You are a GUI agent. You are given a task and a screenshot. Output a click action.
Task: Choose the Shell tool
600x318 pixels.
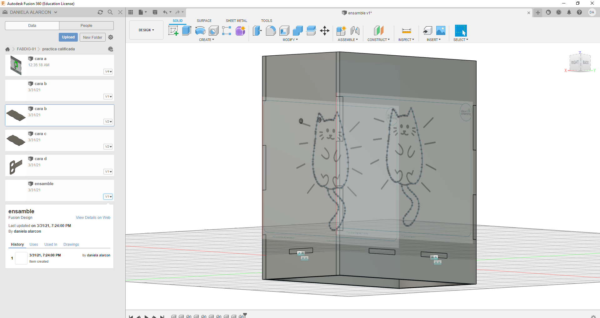click(x=284, y=31)
